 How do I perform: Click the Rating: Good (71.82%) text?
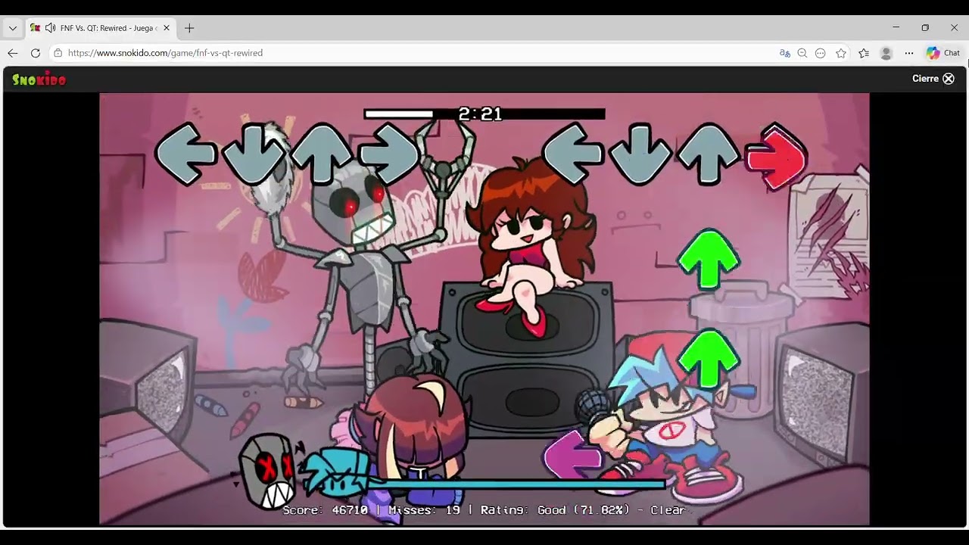click(x=555, y=510)
